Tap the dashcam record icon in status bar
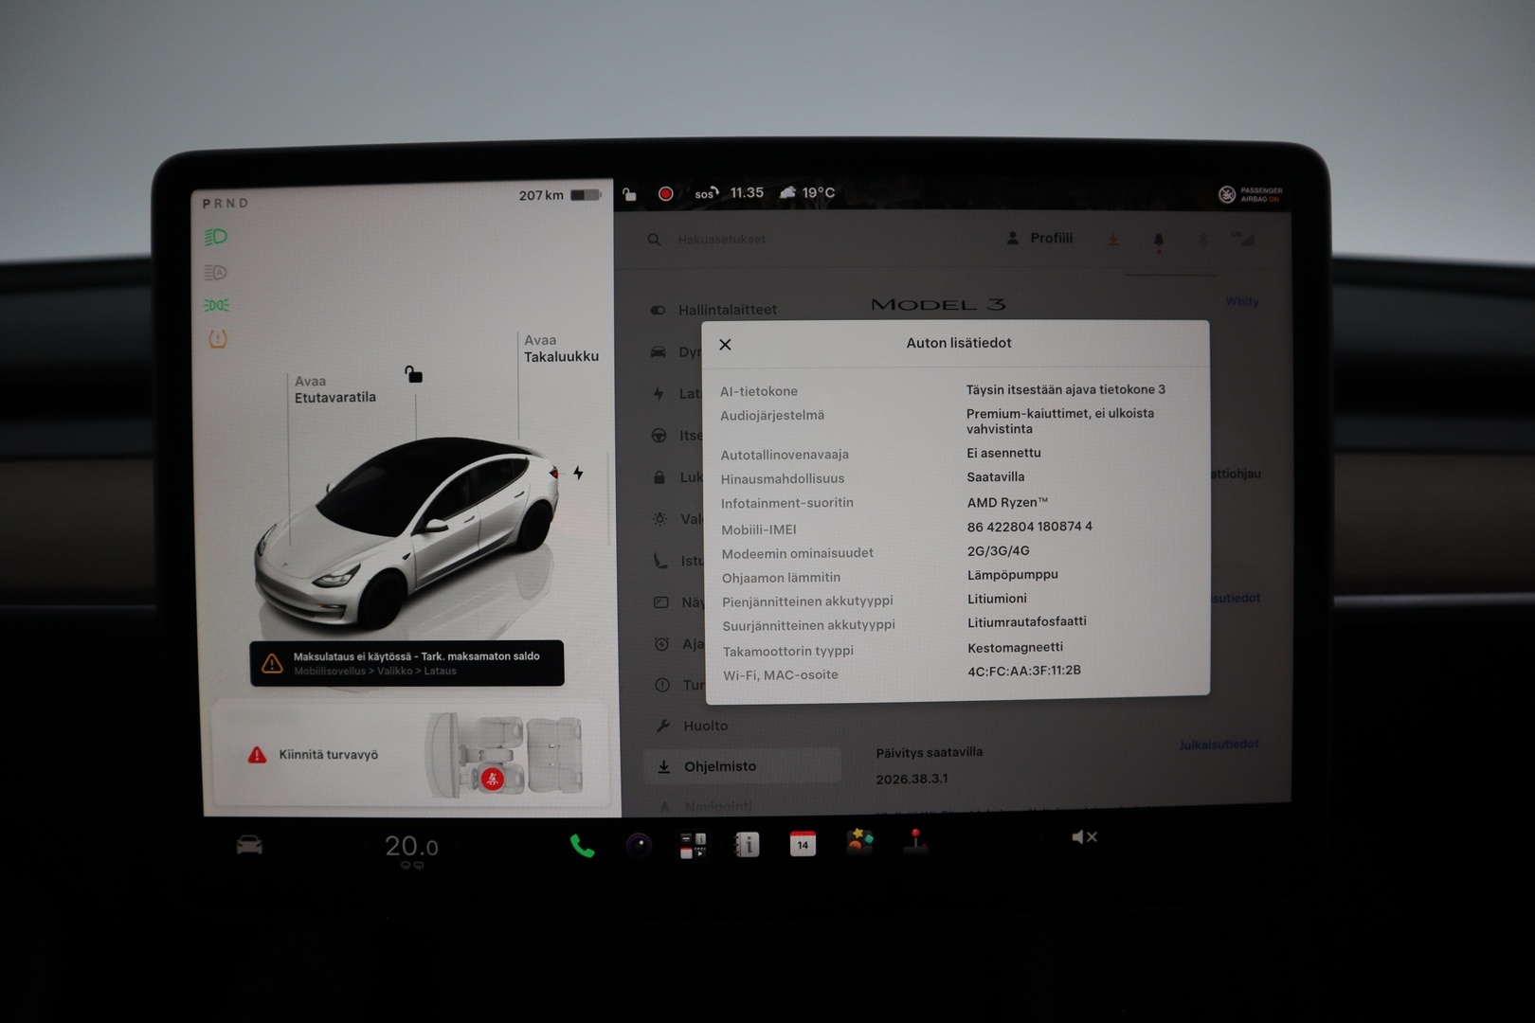 pos(666,194)
